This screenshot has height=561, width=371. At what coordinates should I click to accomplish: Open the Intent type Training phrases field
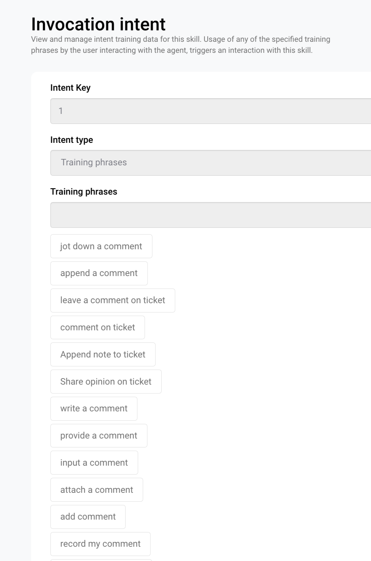coord(210,163)
